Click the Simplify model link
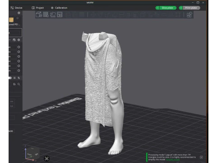Image resolution: width=217 pixels, height=163 pixels. click(x=173, y=159)
